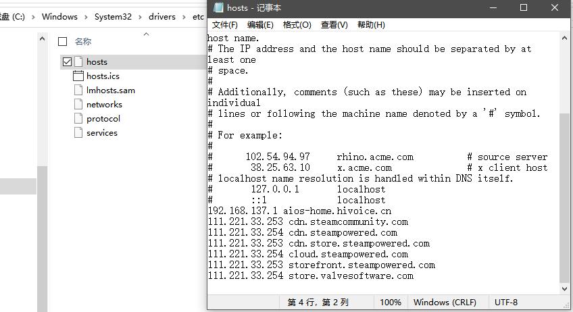Expand chevron after Windows in address bar

tap(86, 17)
